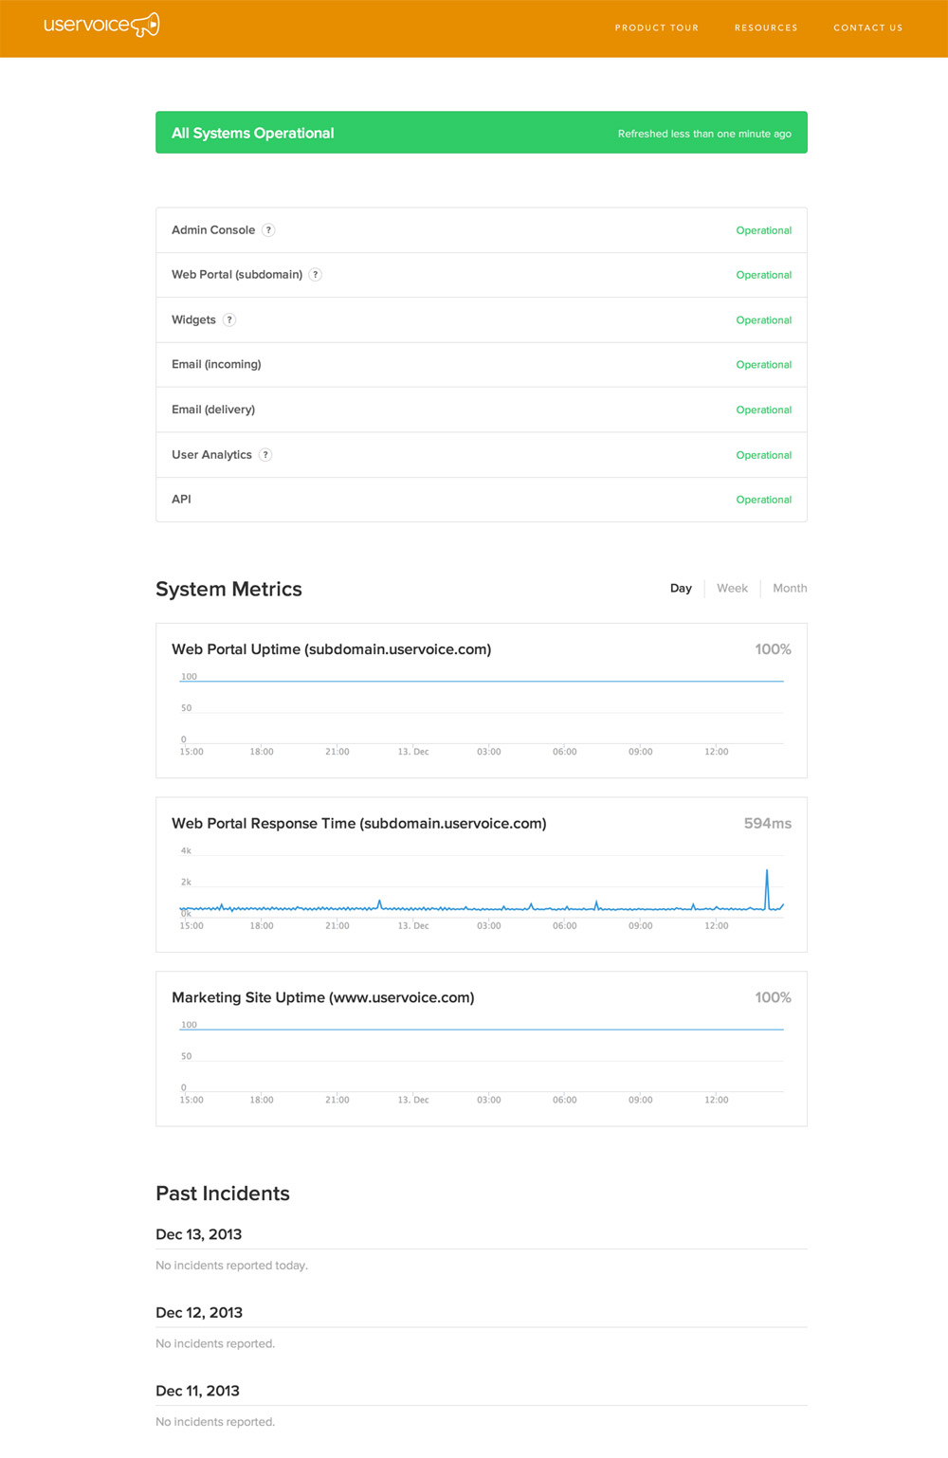948x1458 pixels.
Task: Click the User Analytics help icon
Action: 264,454
